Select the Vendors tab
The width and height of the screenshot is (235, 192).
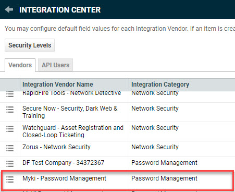pyautogui.click(x=20, y=65)
